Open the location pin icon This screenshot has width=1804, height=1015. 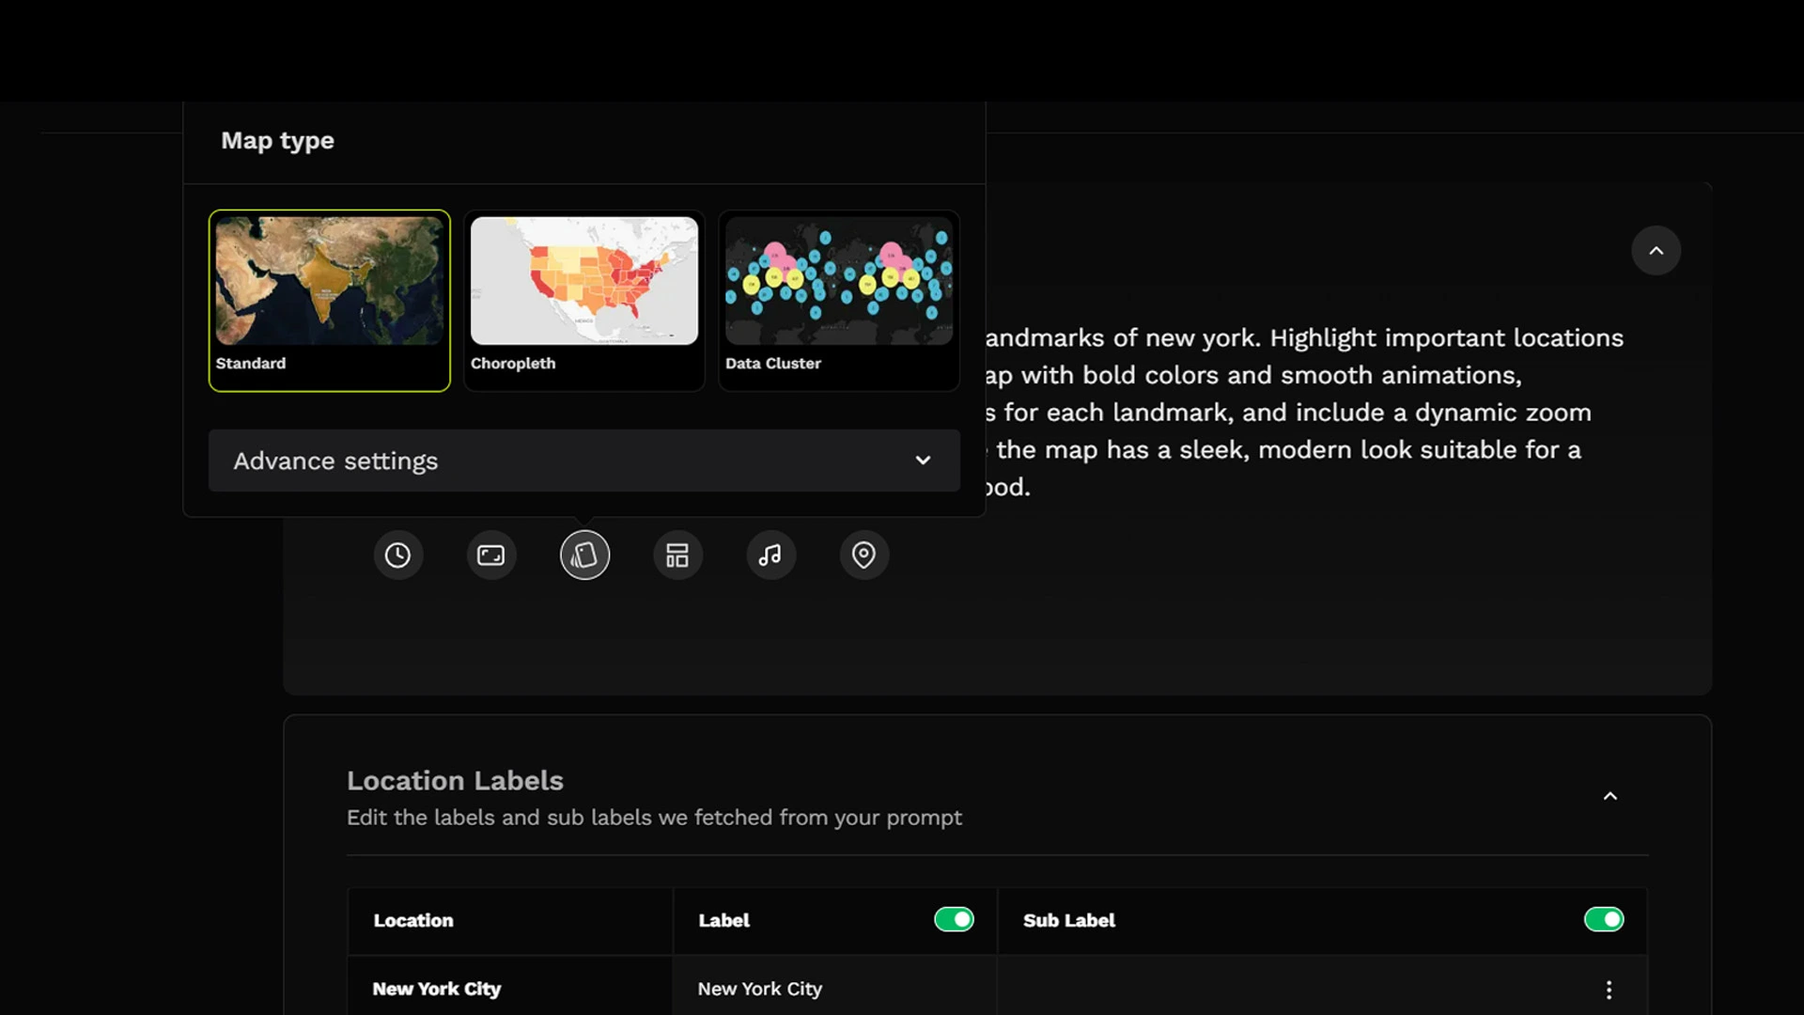click(863, 555)
